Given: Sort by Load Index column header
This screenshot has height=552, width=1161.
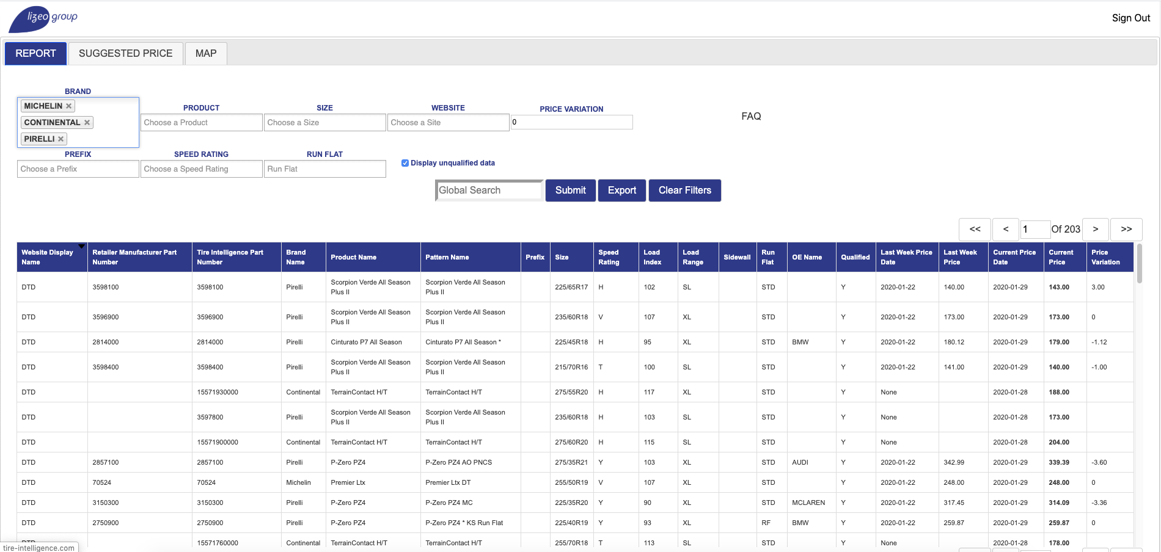Looking at the screenshot, I should 658,258.
